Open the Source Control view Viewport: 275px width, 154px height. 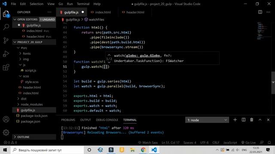(6, 40)
